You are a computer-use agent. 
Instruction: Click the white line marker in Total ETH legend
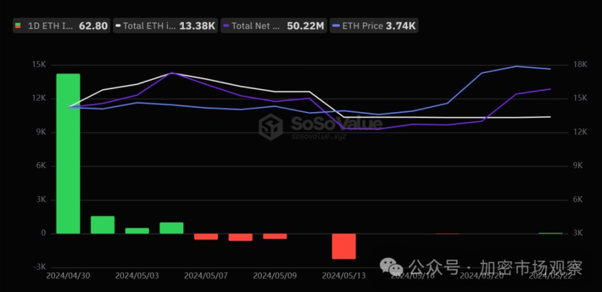pyautogui.click(x=118, y=26)
